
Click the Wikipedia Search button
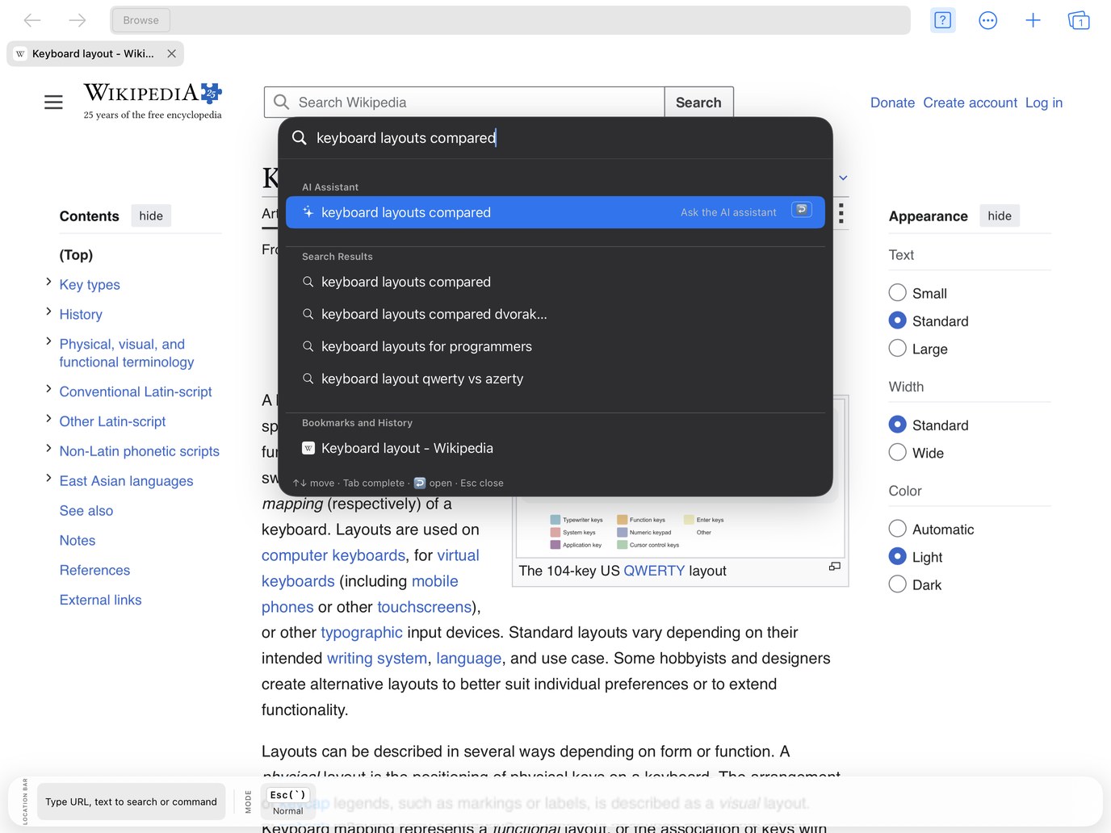[698, 103]
